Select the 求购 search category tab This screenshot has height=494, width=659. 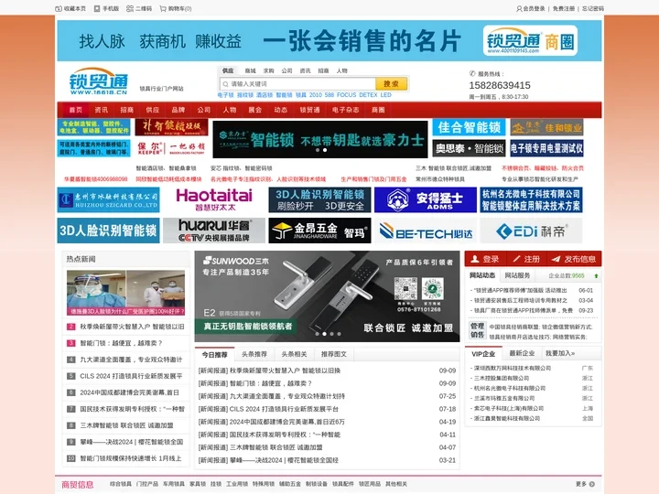[x=268, y=70]
